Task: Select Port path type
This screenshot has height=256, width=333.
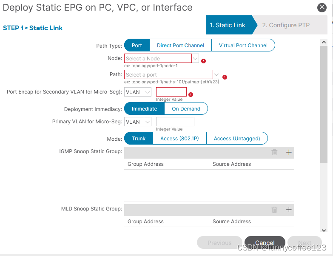Action: point(137,45)
